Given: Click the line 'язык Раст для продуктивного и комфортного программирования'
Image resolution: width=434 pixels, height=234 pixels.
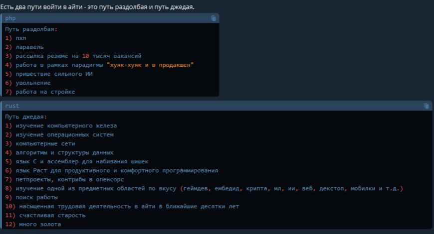Looking at the screenshot, I should (x=117, y=171).
